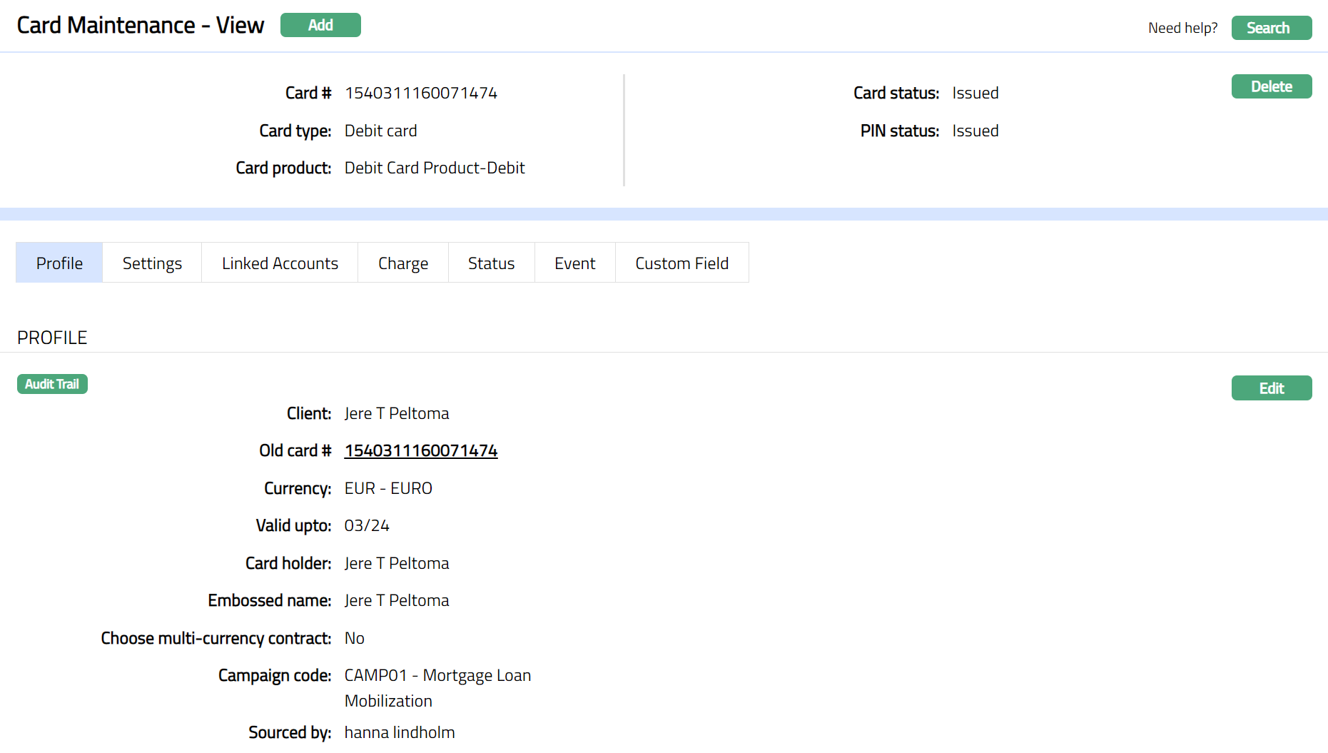The height and width of the screenshot is (753, 1328).
Task: Switch to the Settings tab
Action: click(152, 263)
